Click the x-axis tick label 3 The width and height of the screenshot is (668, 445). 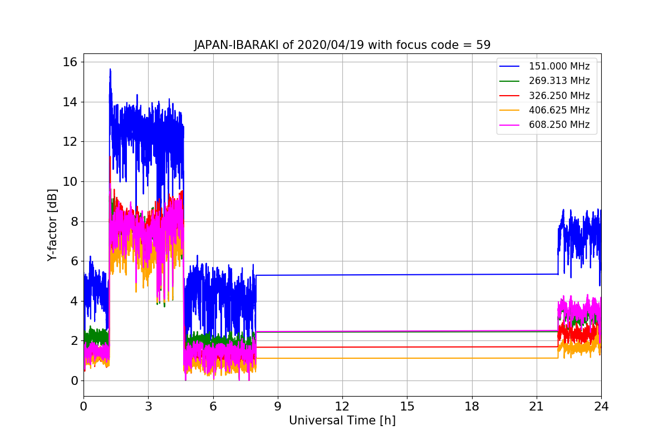click(148, 406)
